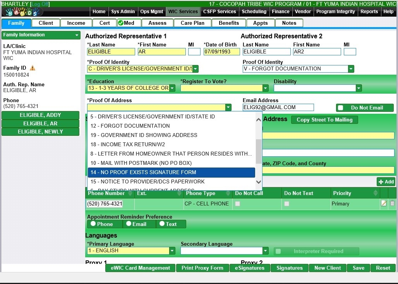Open the Education dropdown
This screenshot has height=284, width=398.
pyautogui.click(x=172, y=88)
